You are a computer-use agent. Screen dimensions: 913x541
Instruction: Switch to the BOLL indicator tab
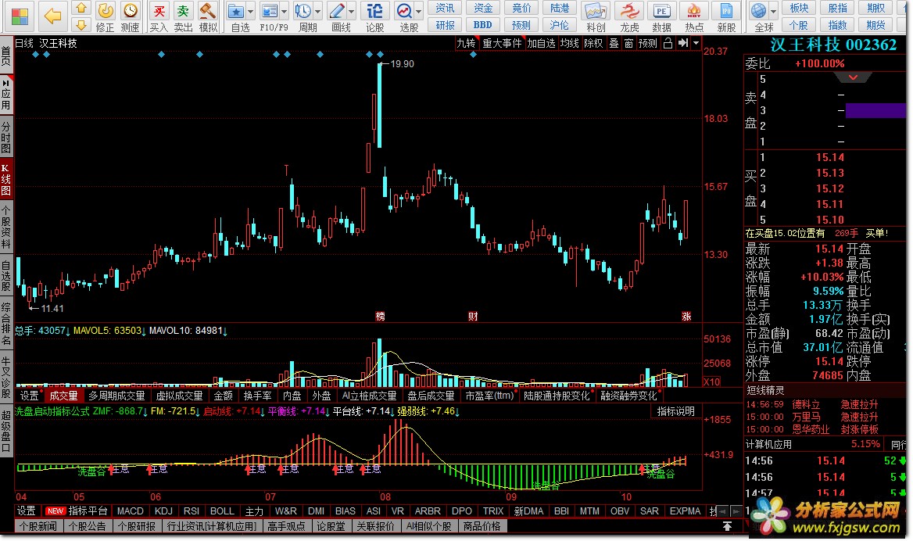tap(222, 511)
